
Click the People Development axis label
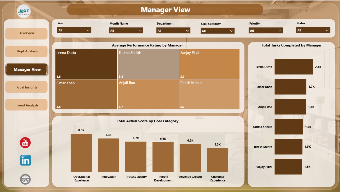tap(163, 179)
